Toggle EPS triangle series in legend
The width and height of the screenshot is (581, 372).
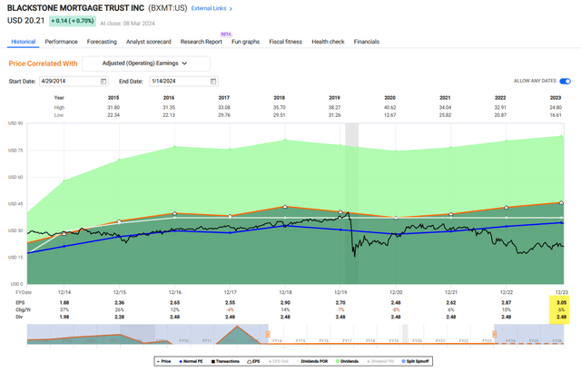(253, 361)
